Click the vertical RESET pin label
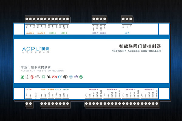This screenshot has height=121, width=182. click(x=36, y=96)
